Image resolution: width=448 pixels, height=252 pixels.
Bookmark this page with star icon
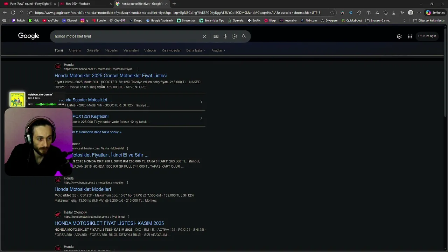[x=332, y=13]
